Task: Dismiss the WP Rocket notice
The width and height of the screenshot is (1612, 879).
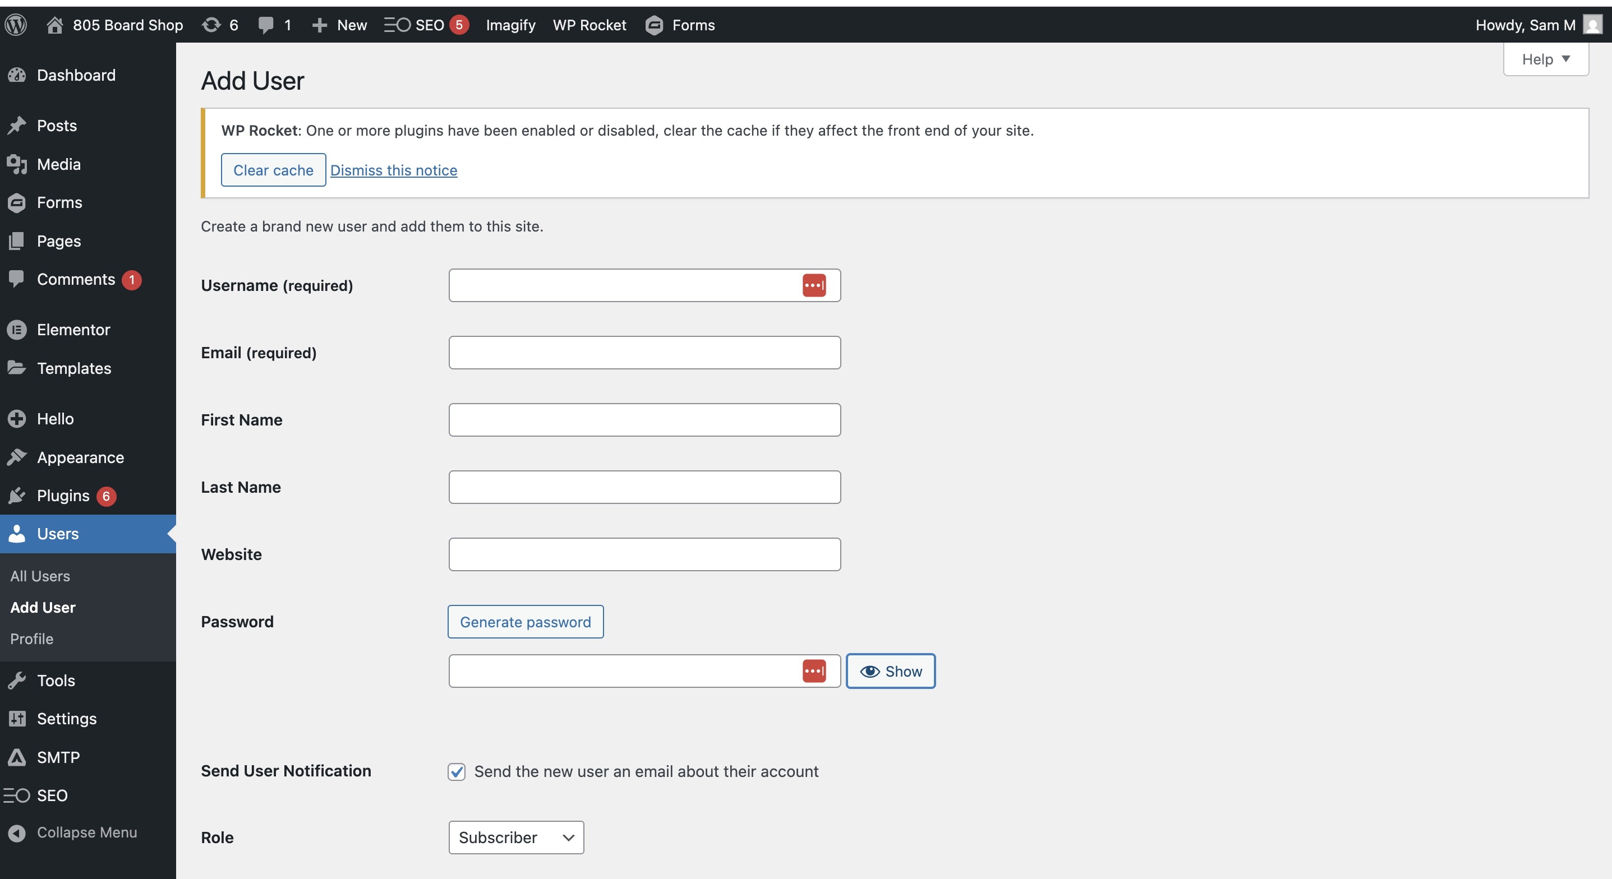Action: click(x=394, y=170)
